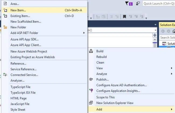Add a Style Sheet
Viewport: 175px width, 113px height.
(x=44, y=110)
